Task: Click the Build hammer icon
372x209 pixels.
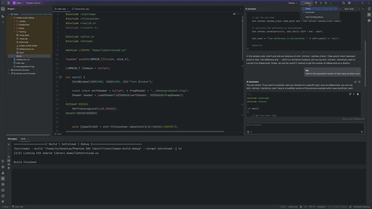Action: click(316, 3)
